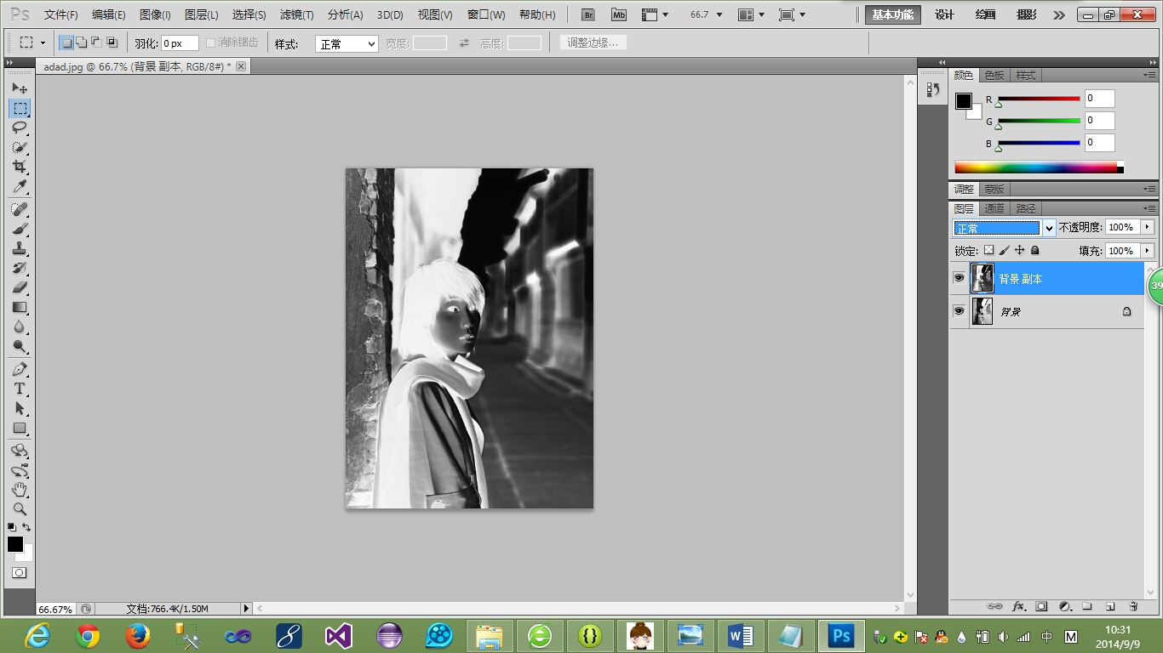Create a new layer icon
The height and width of the screenshot is (653, 1163).
pos(1110,606)
